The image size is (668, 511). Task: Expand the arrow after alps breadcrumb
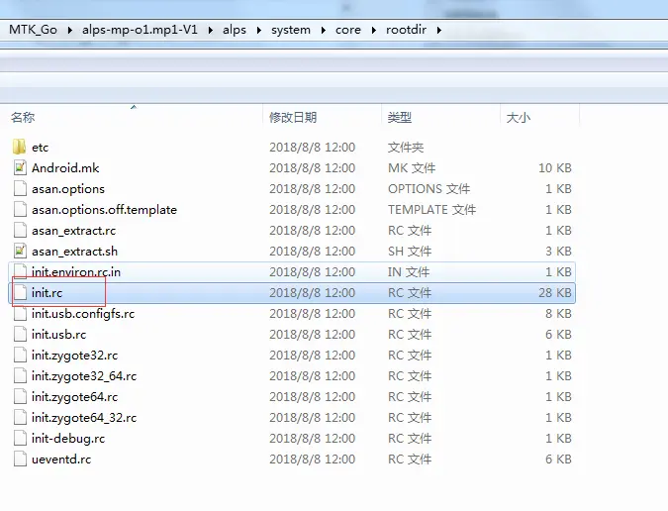point(259,31)
